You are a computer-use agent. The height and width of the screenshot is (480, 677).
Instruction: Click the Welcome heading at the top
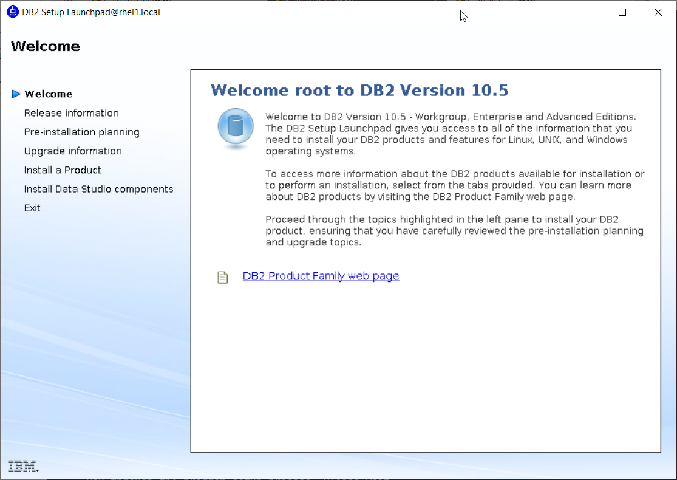45,46
